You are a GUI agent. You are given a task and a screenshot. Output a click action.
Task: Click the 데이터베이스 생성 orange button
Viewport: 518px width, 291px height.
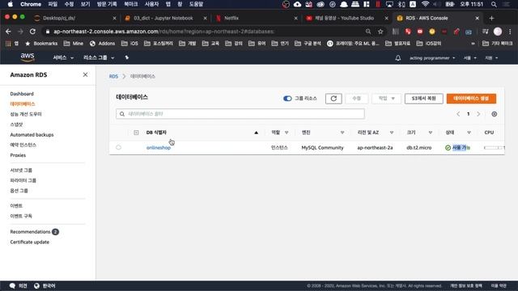(471, 99)
